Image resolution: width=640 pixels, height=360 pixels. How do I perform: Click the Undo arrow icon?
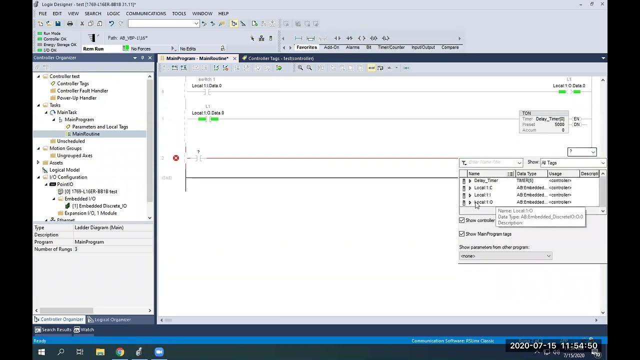click(111, 23)
